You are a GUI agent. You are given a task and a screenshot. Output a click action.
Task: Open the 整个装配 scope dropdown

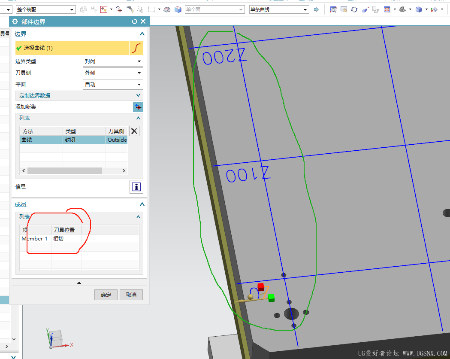point(45,9)
